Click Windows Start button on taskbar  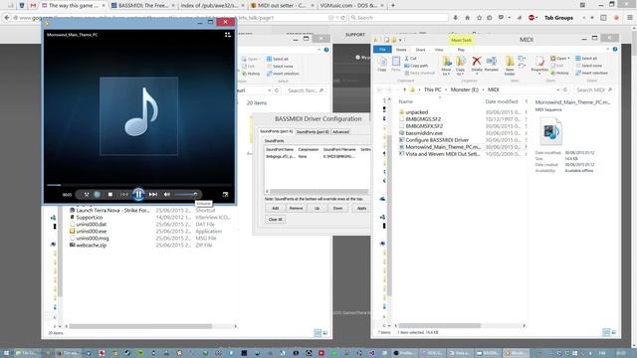pyautogui.click(x=6, y=353)
